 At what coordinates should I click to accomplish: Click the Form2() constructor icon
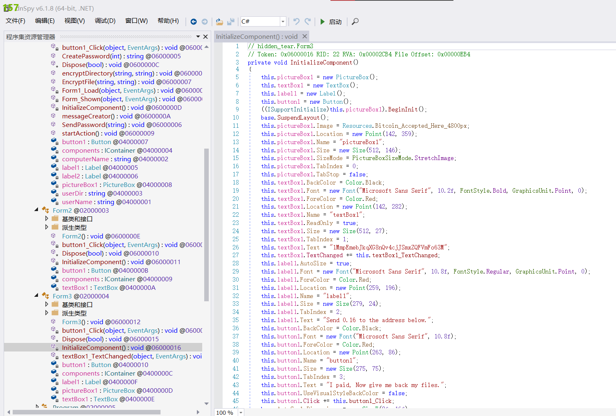(53, 236)
